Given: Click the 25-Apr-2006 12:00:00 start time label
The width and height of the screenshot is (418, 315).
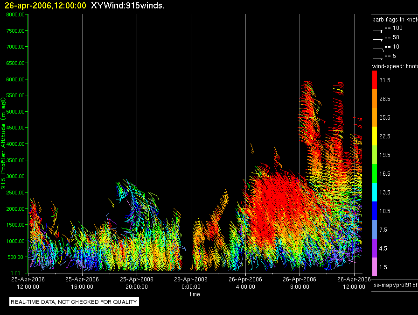Looking at the screenshot, I should point(28,283).
